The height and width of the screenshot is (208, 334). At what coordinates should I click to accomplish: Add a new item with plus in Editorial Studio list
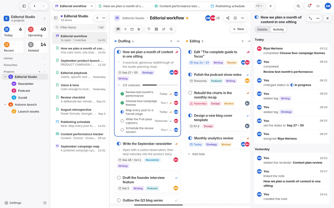97,18
